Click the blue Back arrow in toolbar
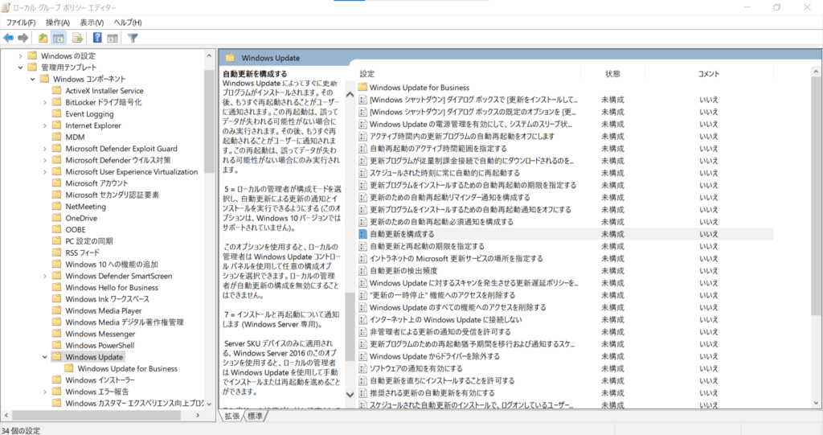 coord(9,38)
